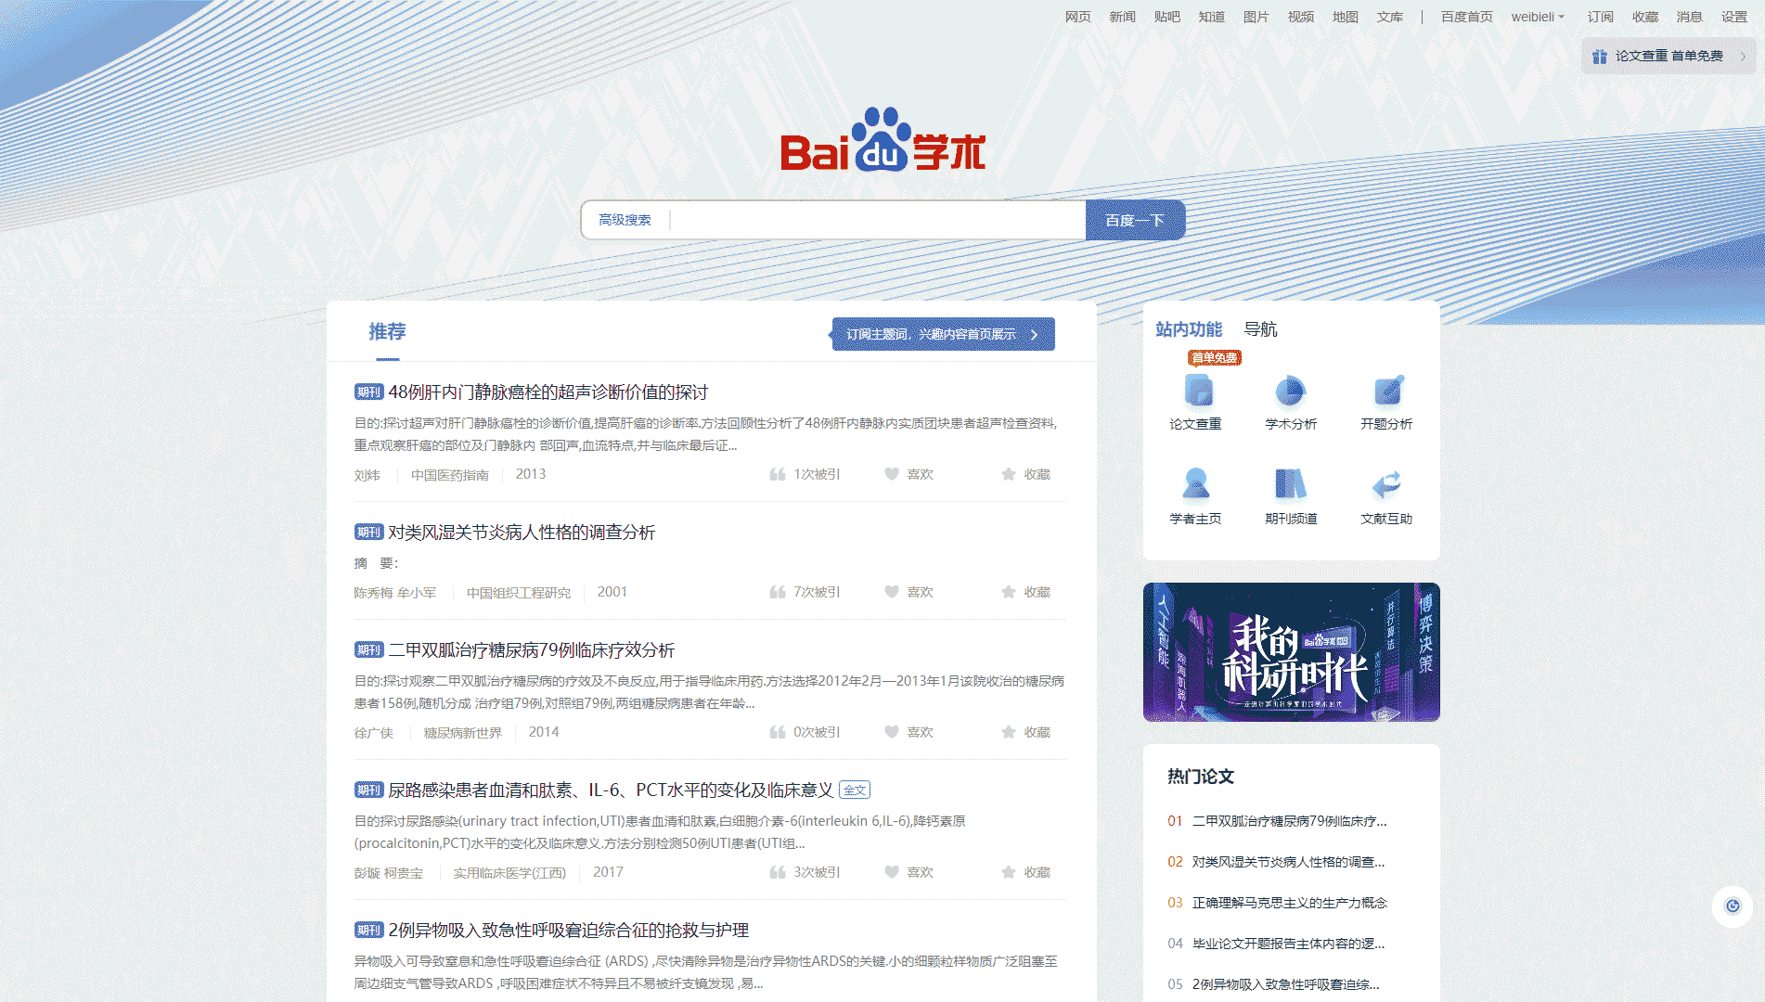The image size is (1765, 1002).
Task: Open the 论文查重 tool icon
Action: [1198, 391]
